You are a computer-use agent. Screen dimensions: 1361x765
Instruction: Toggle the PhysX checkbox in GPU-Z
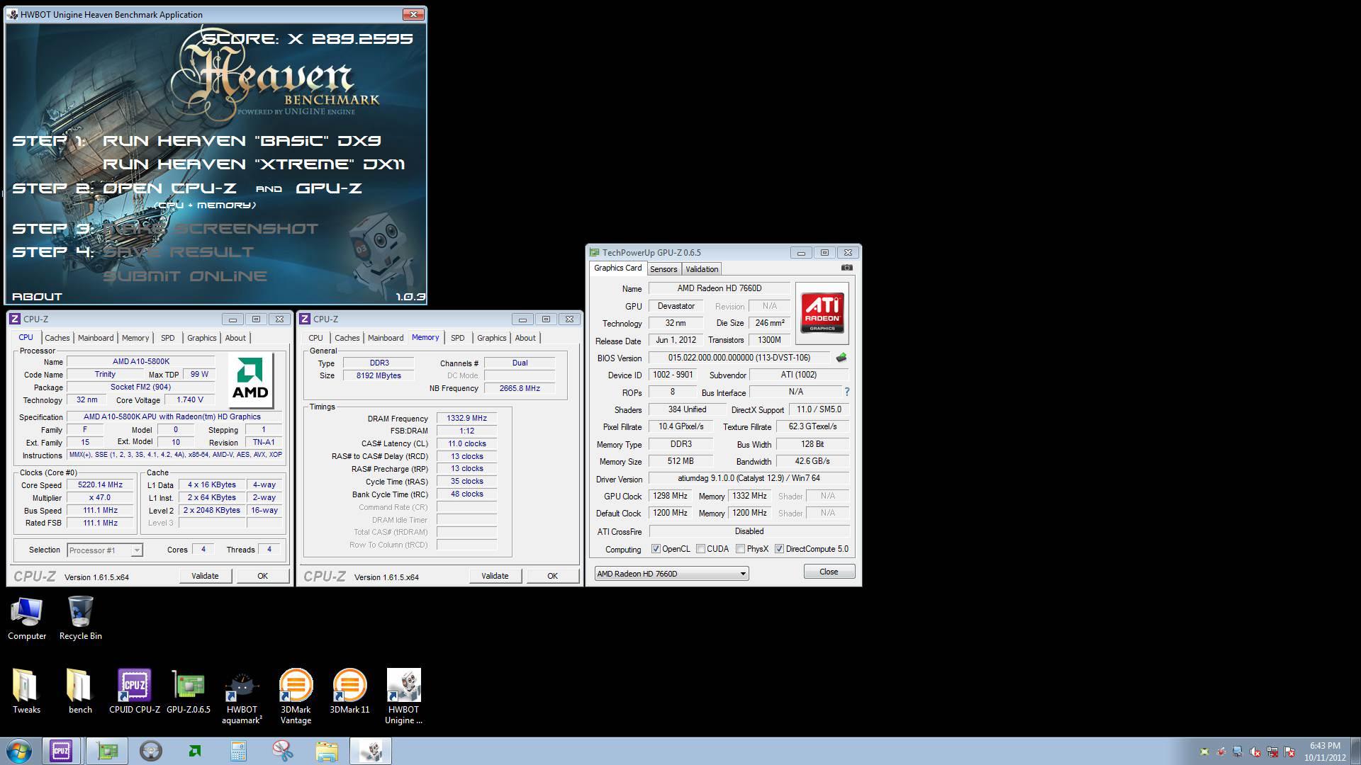(x=740, y=549)
